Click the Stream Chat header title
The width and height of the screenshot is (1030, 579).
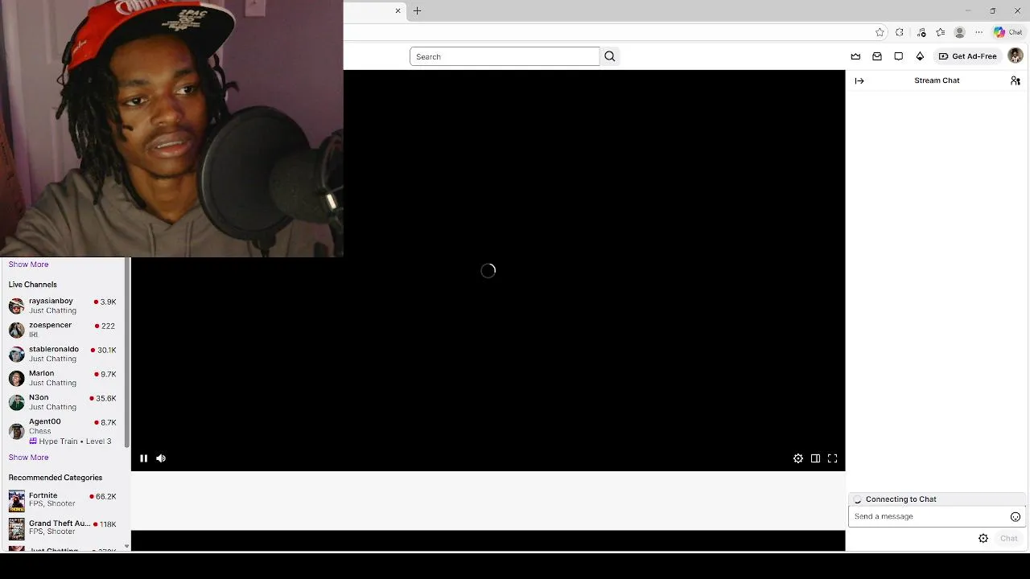[x=937, y=80]
